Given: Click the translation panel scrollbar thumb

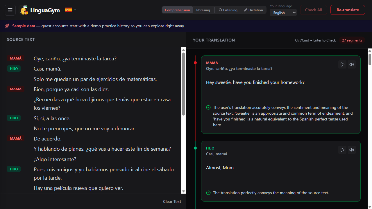Looking at the screenshot, I should (370, 59).
